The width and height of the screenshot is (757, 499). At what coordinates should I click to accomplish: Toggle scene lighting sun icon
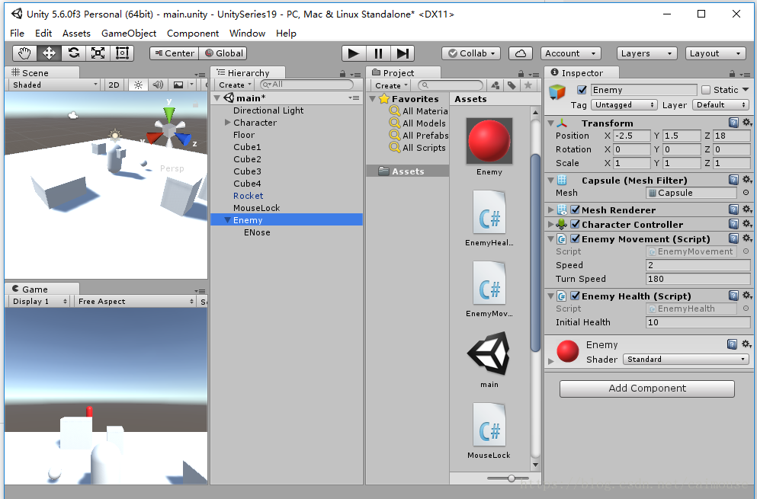click(x=138, y=85)
